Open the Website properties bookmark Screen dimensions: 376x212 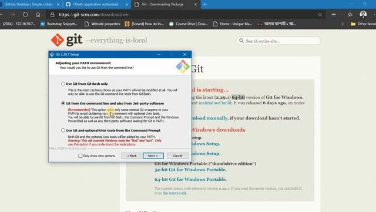(102, 24)
